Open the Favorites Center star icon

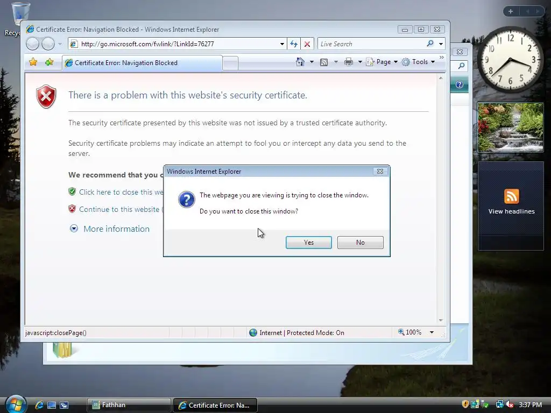click(33, 62)
